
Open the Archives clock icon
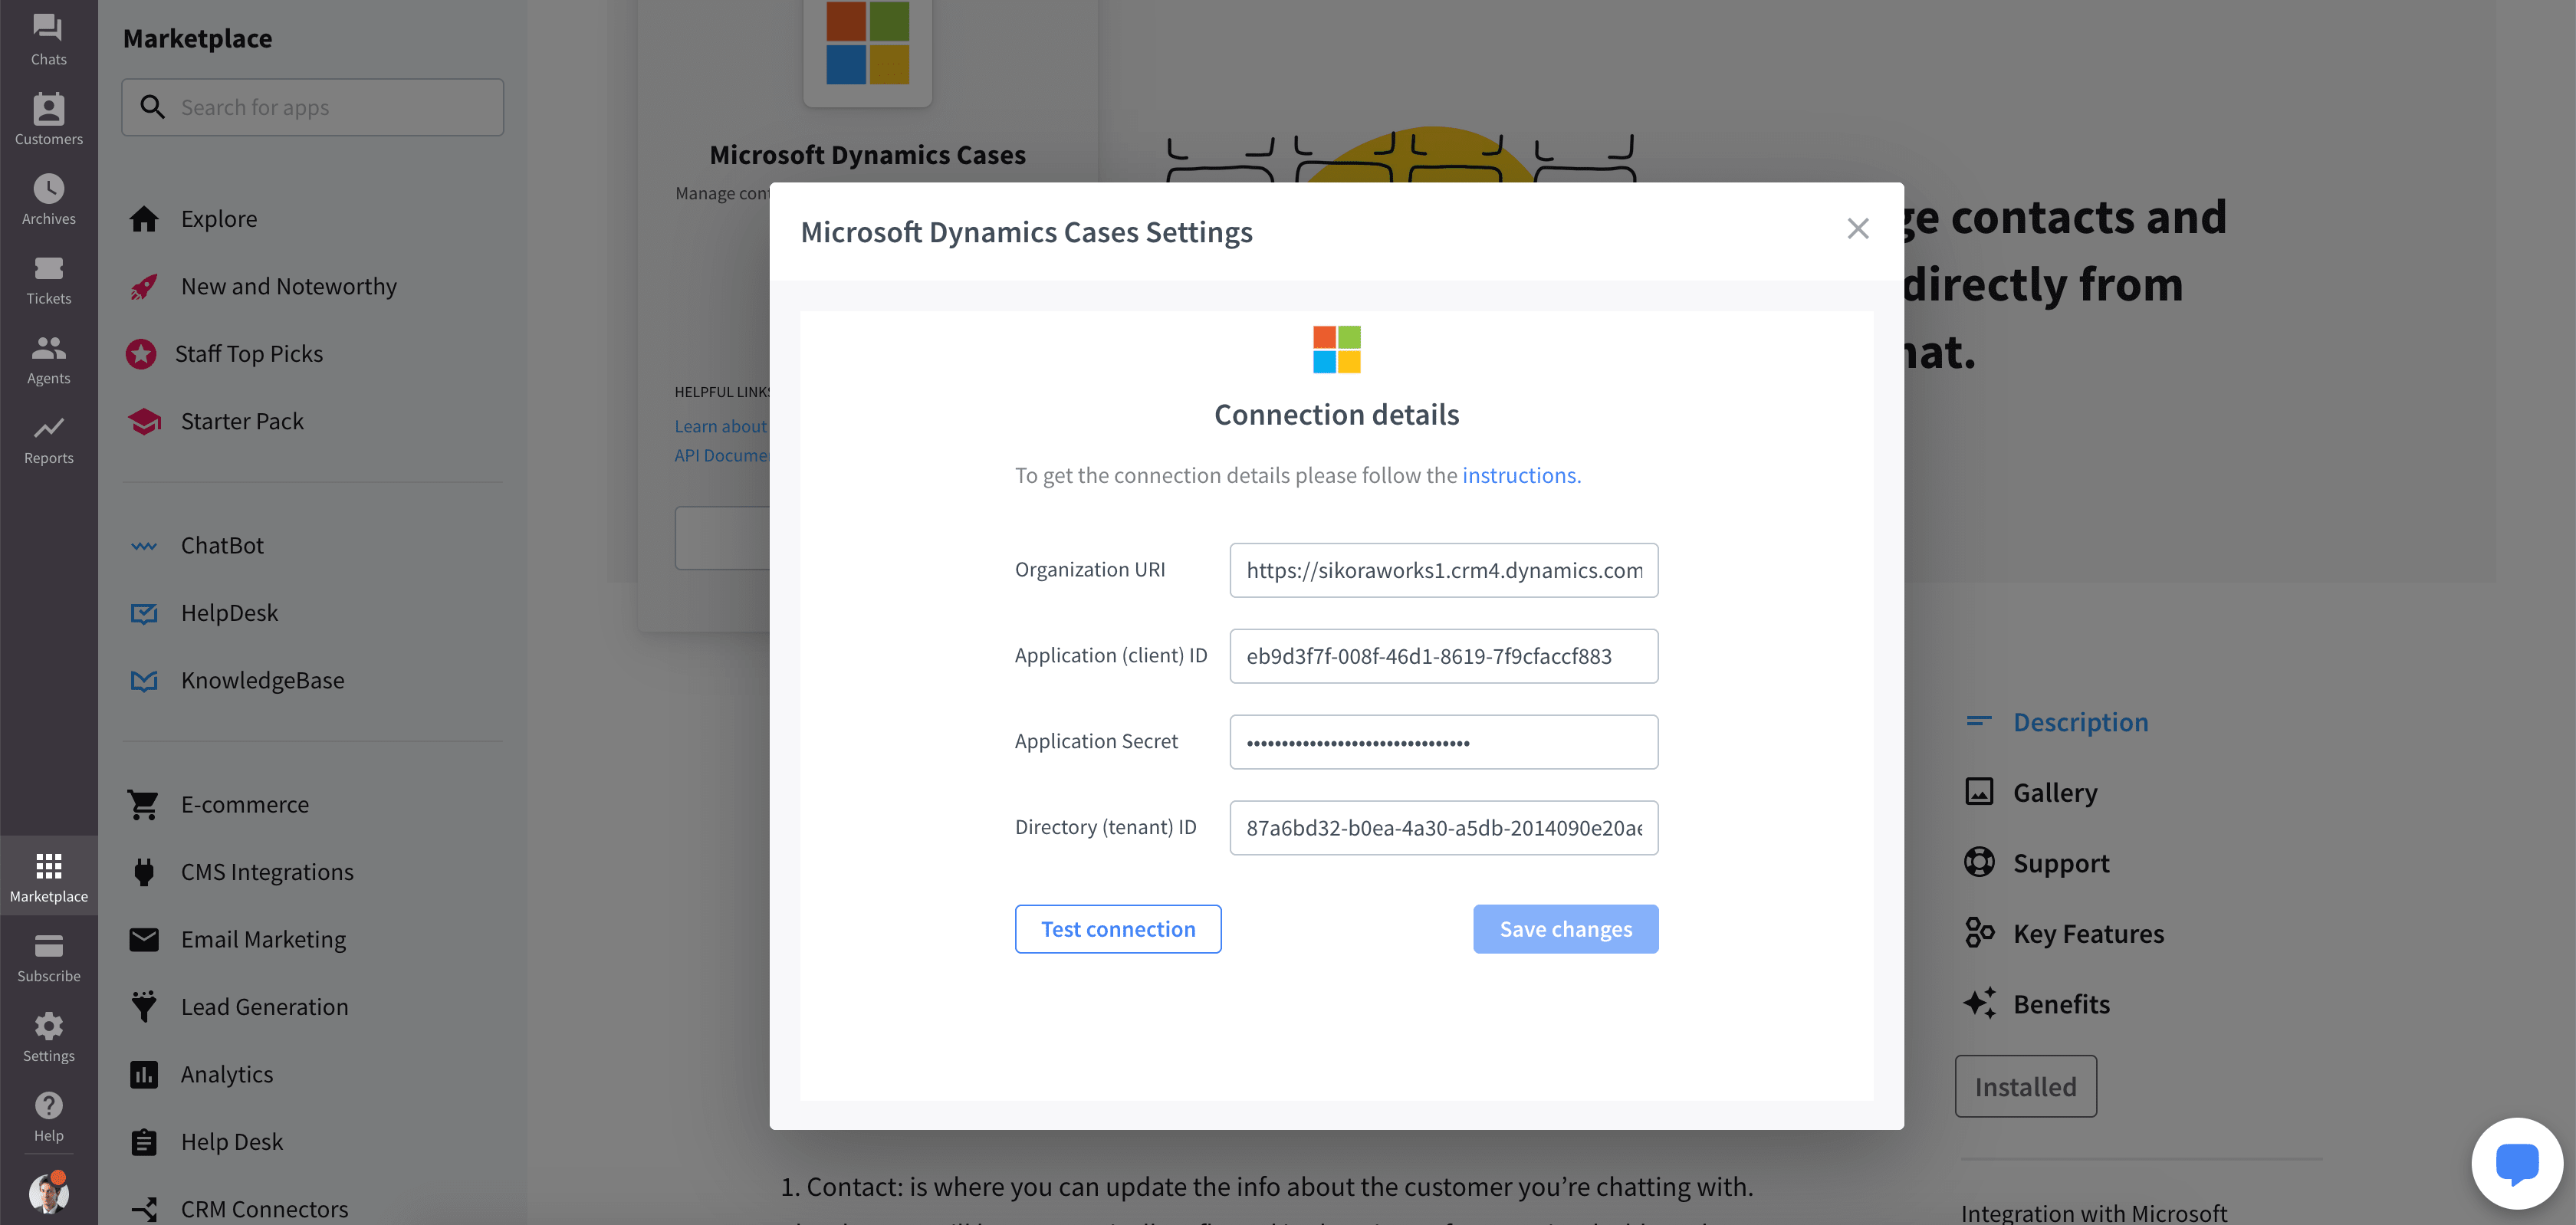pos(48,188)
